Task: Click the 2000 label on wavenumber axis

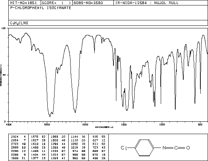Action: (85, 124)
